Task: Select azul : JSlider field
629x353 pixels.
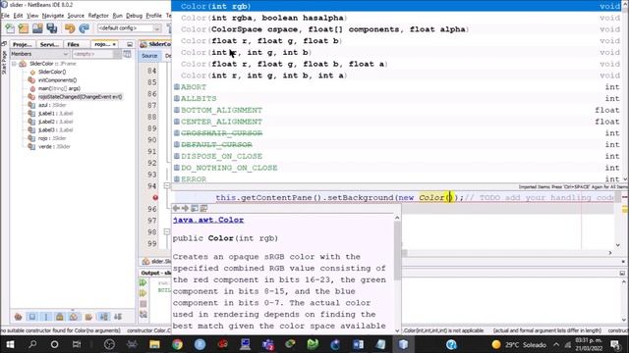Action: click(52, 105)
